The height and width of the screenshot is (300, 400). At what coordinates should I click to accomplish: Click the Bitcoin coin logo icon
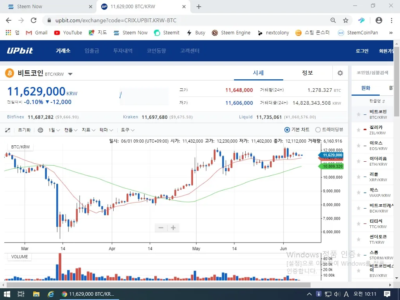[x=10, y=73]
